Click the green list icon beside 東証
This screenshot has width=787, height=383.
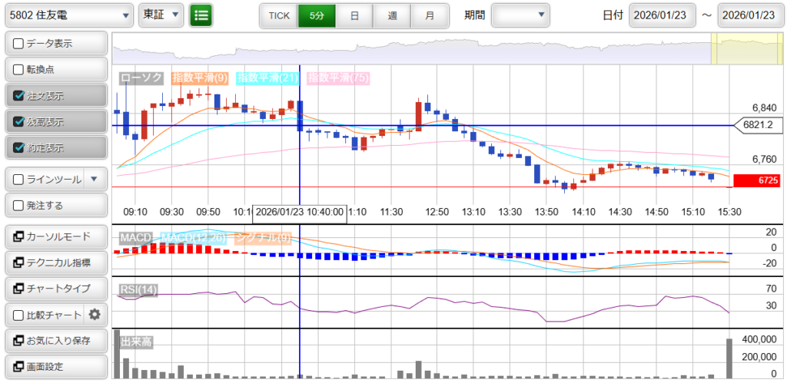point(201,15)
